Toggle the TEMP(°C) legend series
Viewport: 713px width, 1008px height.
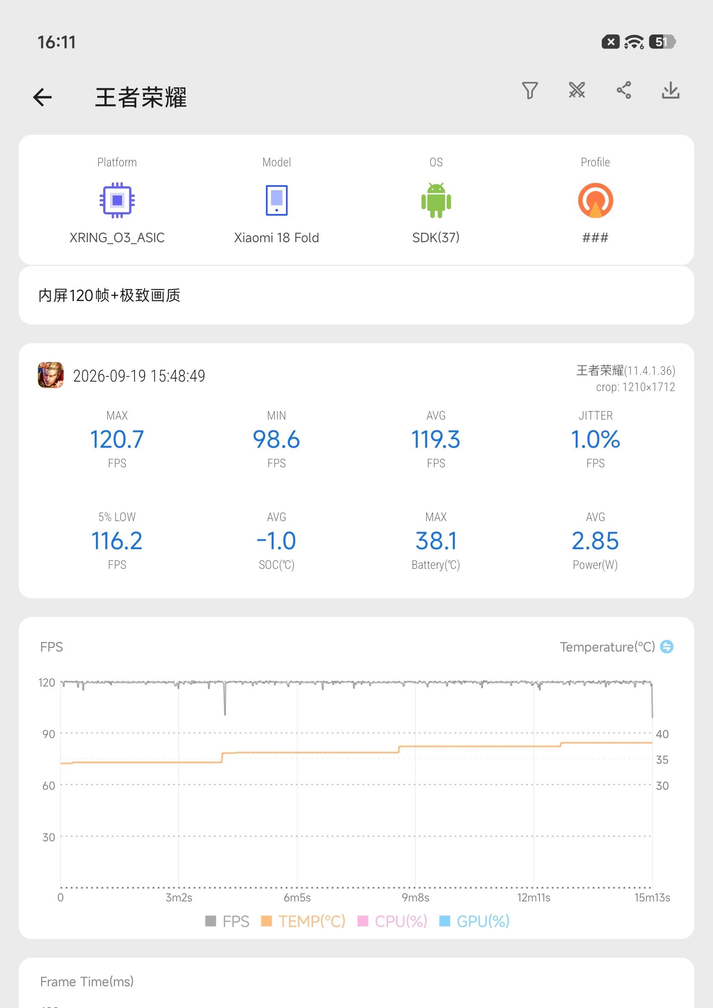pos(303,921)
